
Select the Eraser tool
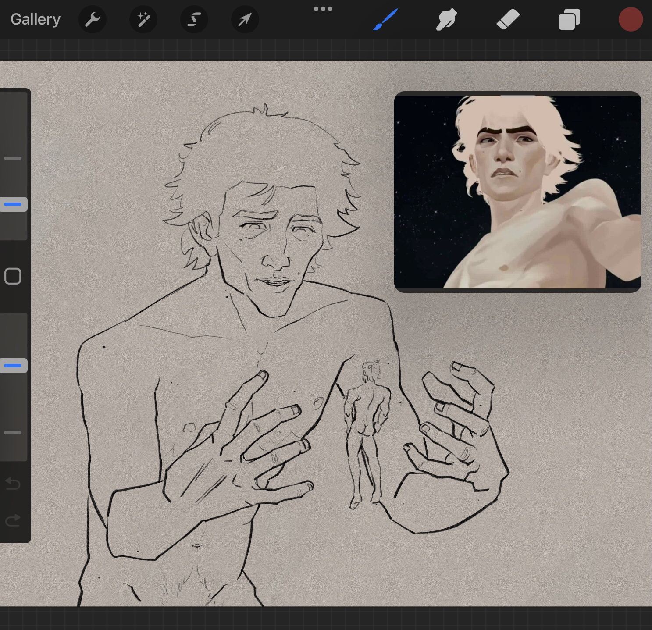pyautogui.click(x=508, y=20)
